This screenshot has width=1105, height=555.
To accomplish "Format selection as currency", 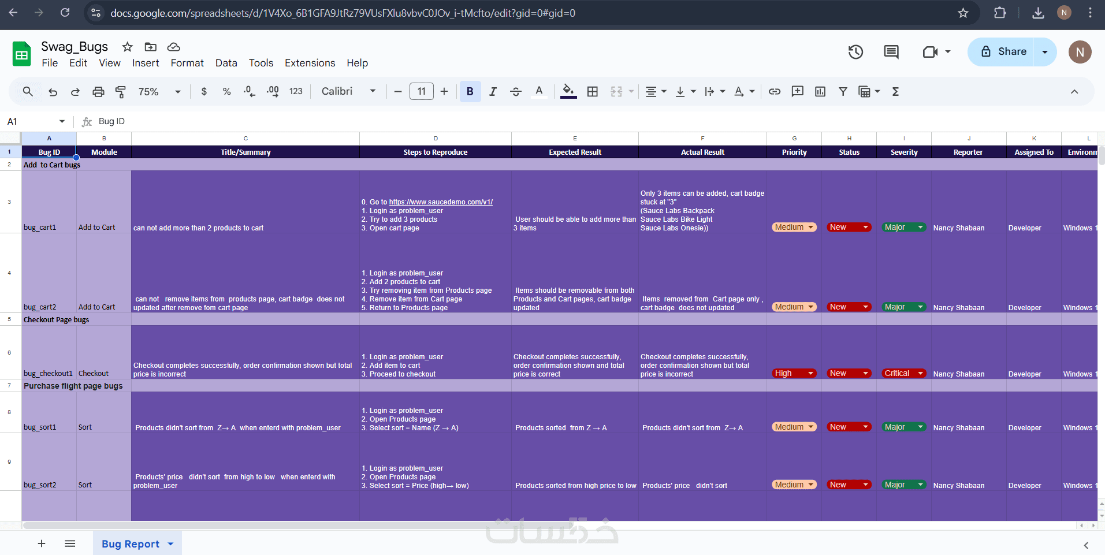I will coord(204,91).
